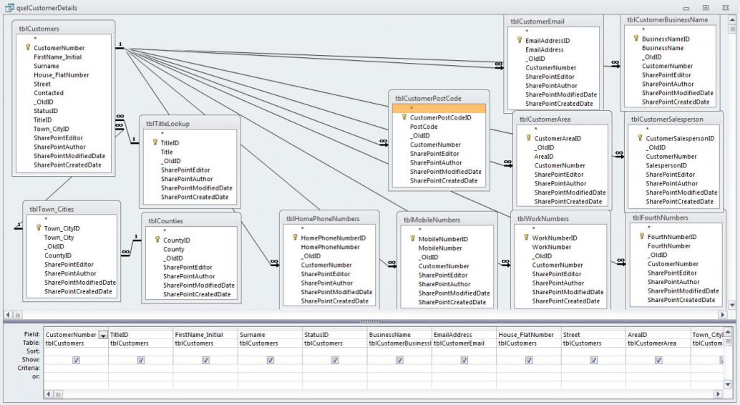Screen dimensions: 740x405
Task: Click the WorkNumberID key icon
Action: point(526,238)
